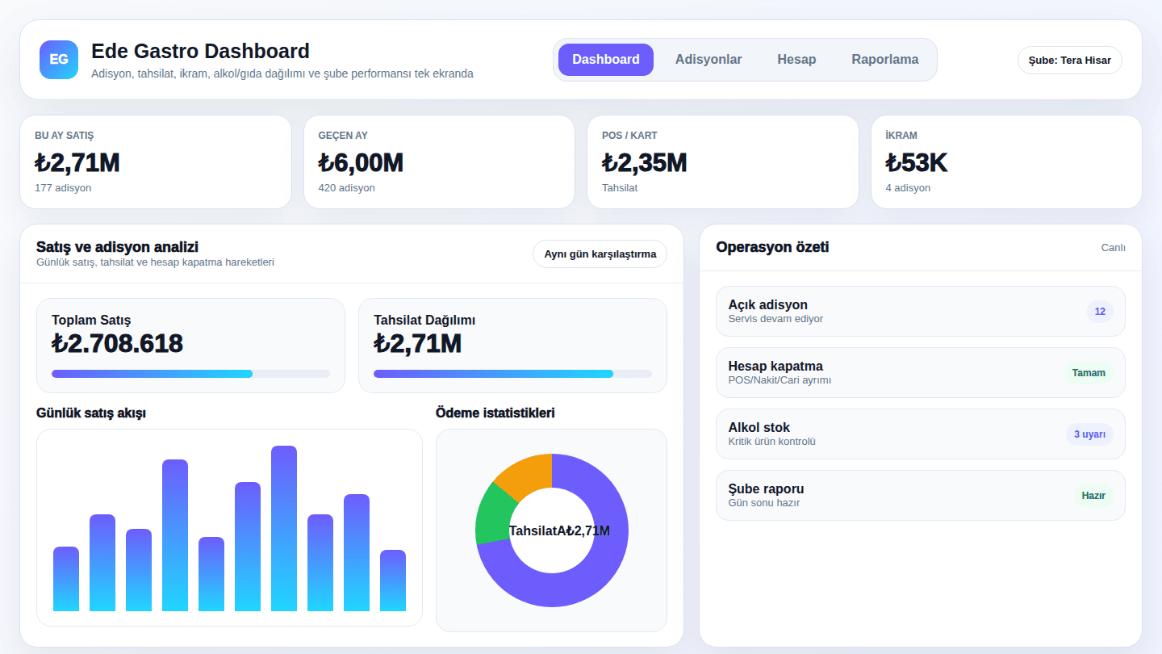Image resolution: width=1162 pixels, height=654 pixels.
Task: Click the Ede Gastro Dashboard title
Action: coord(200,51)
